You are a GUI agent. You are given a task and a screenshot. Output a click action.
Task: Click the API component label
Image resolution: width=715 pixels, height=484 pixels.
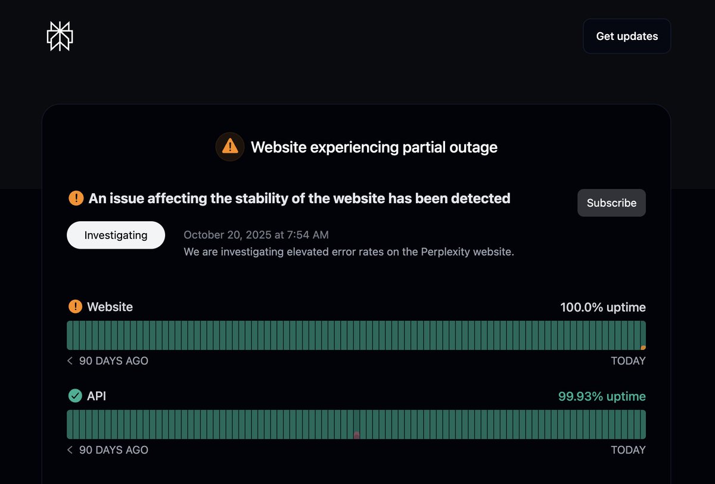coord(97,396)
